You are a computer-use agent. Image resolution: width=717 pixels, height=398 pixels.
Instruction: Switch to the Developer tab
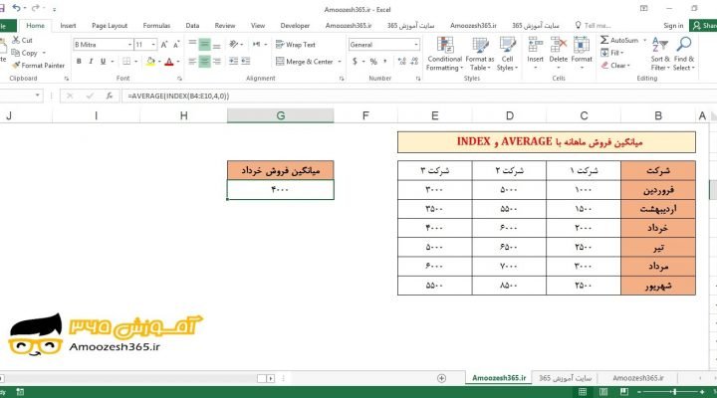click(295, 26)
